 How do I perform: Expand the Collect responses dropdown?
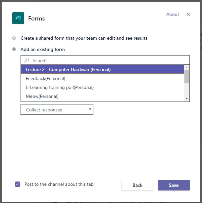[57, 110]
